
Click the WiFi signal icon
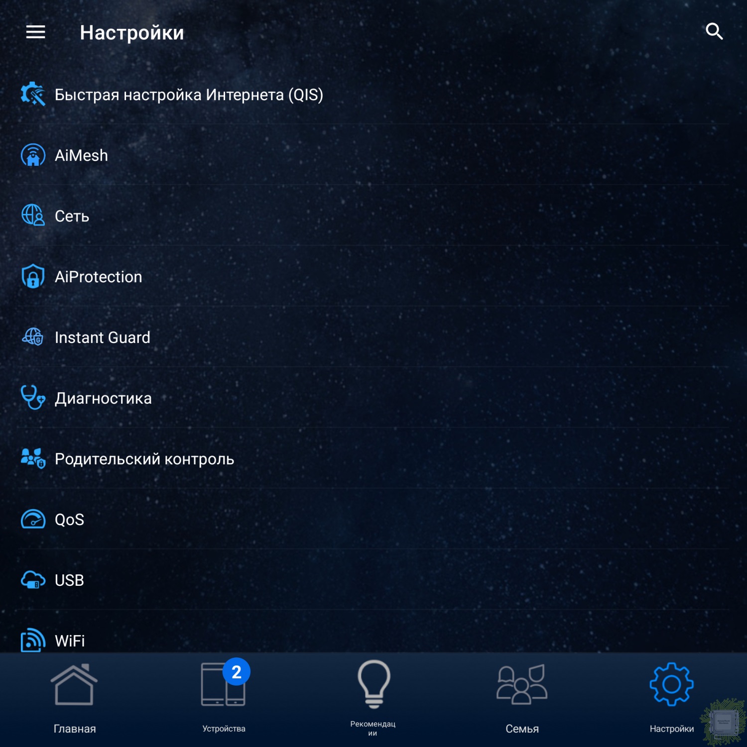tap(33, 640)
